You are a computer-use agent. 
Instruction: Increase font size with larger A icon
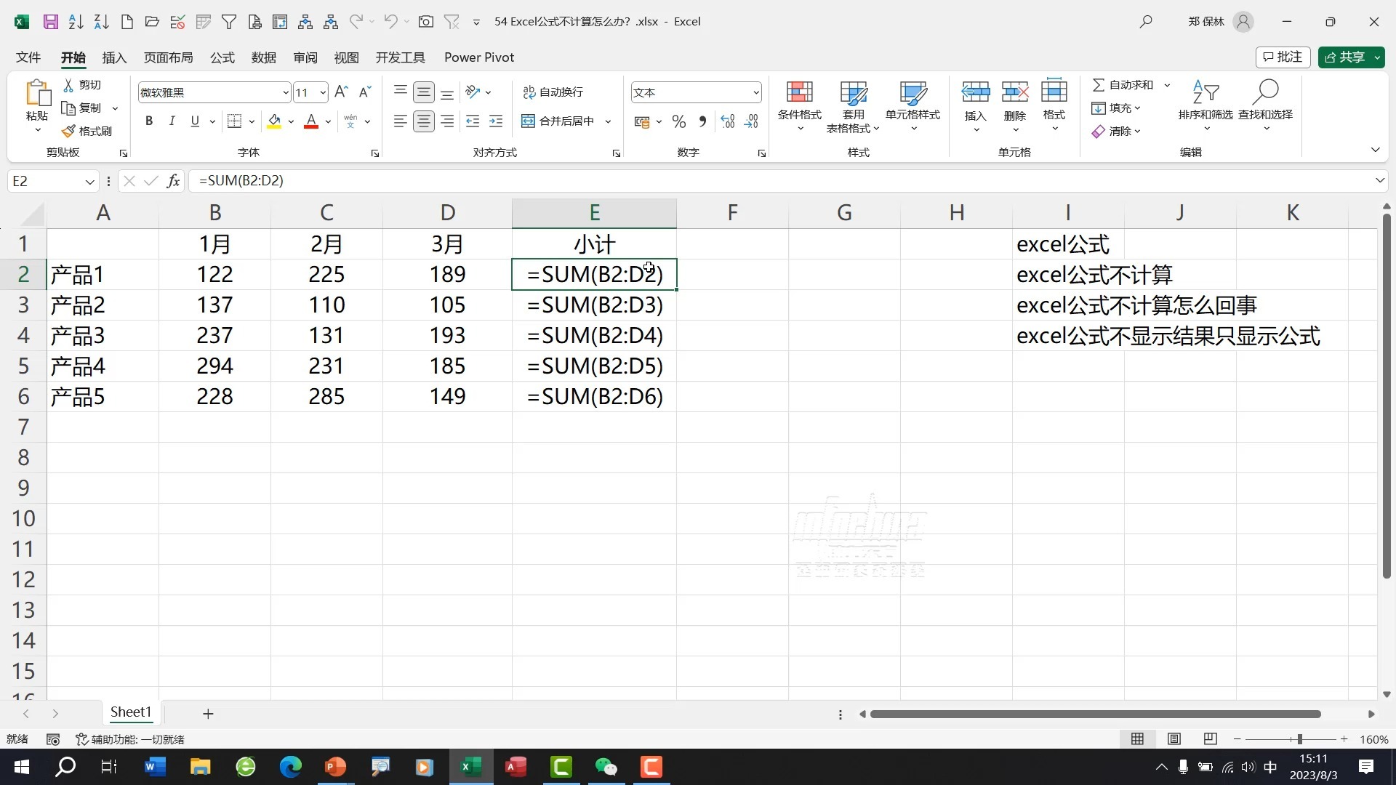(341, 92)
